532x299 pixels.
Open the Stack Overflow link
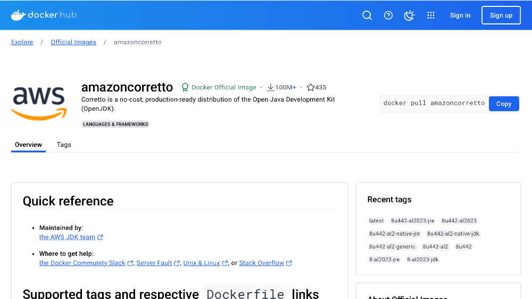click(x=262, y=263)
